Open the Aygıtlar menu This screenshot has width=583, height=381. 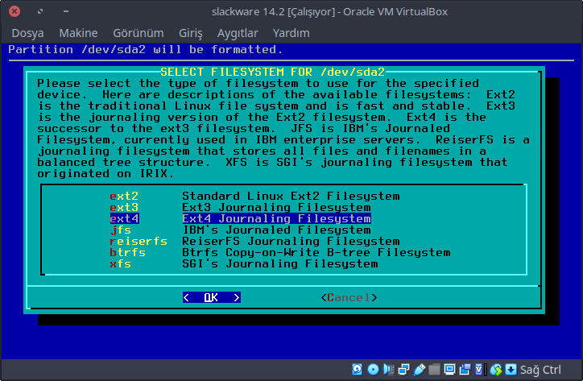tap(238, 33)
